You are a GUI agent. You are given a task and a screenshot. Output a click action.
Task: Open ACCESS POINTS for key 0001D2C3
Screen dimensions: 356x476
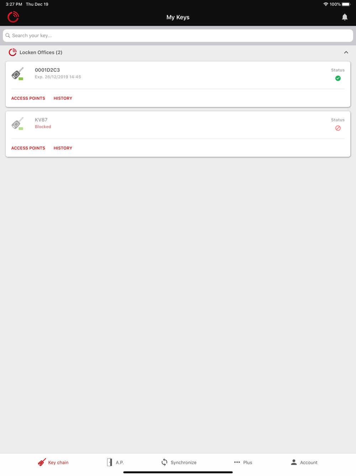click(x=28, y=98)
